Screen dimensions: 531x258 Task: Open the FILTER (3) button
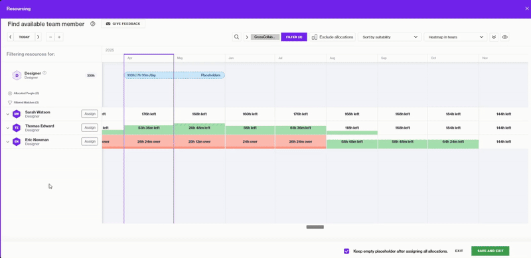click(x=294, y=37)
